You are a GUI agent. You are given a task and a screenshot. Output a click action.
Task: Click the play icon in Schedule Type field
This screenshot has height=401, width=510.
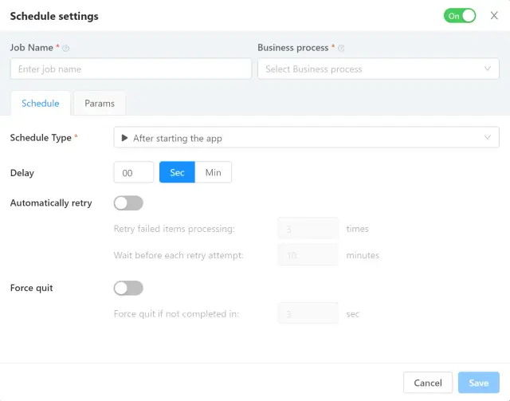(x=124, y=138)
